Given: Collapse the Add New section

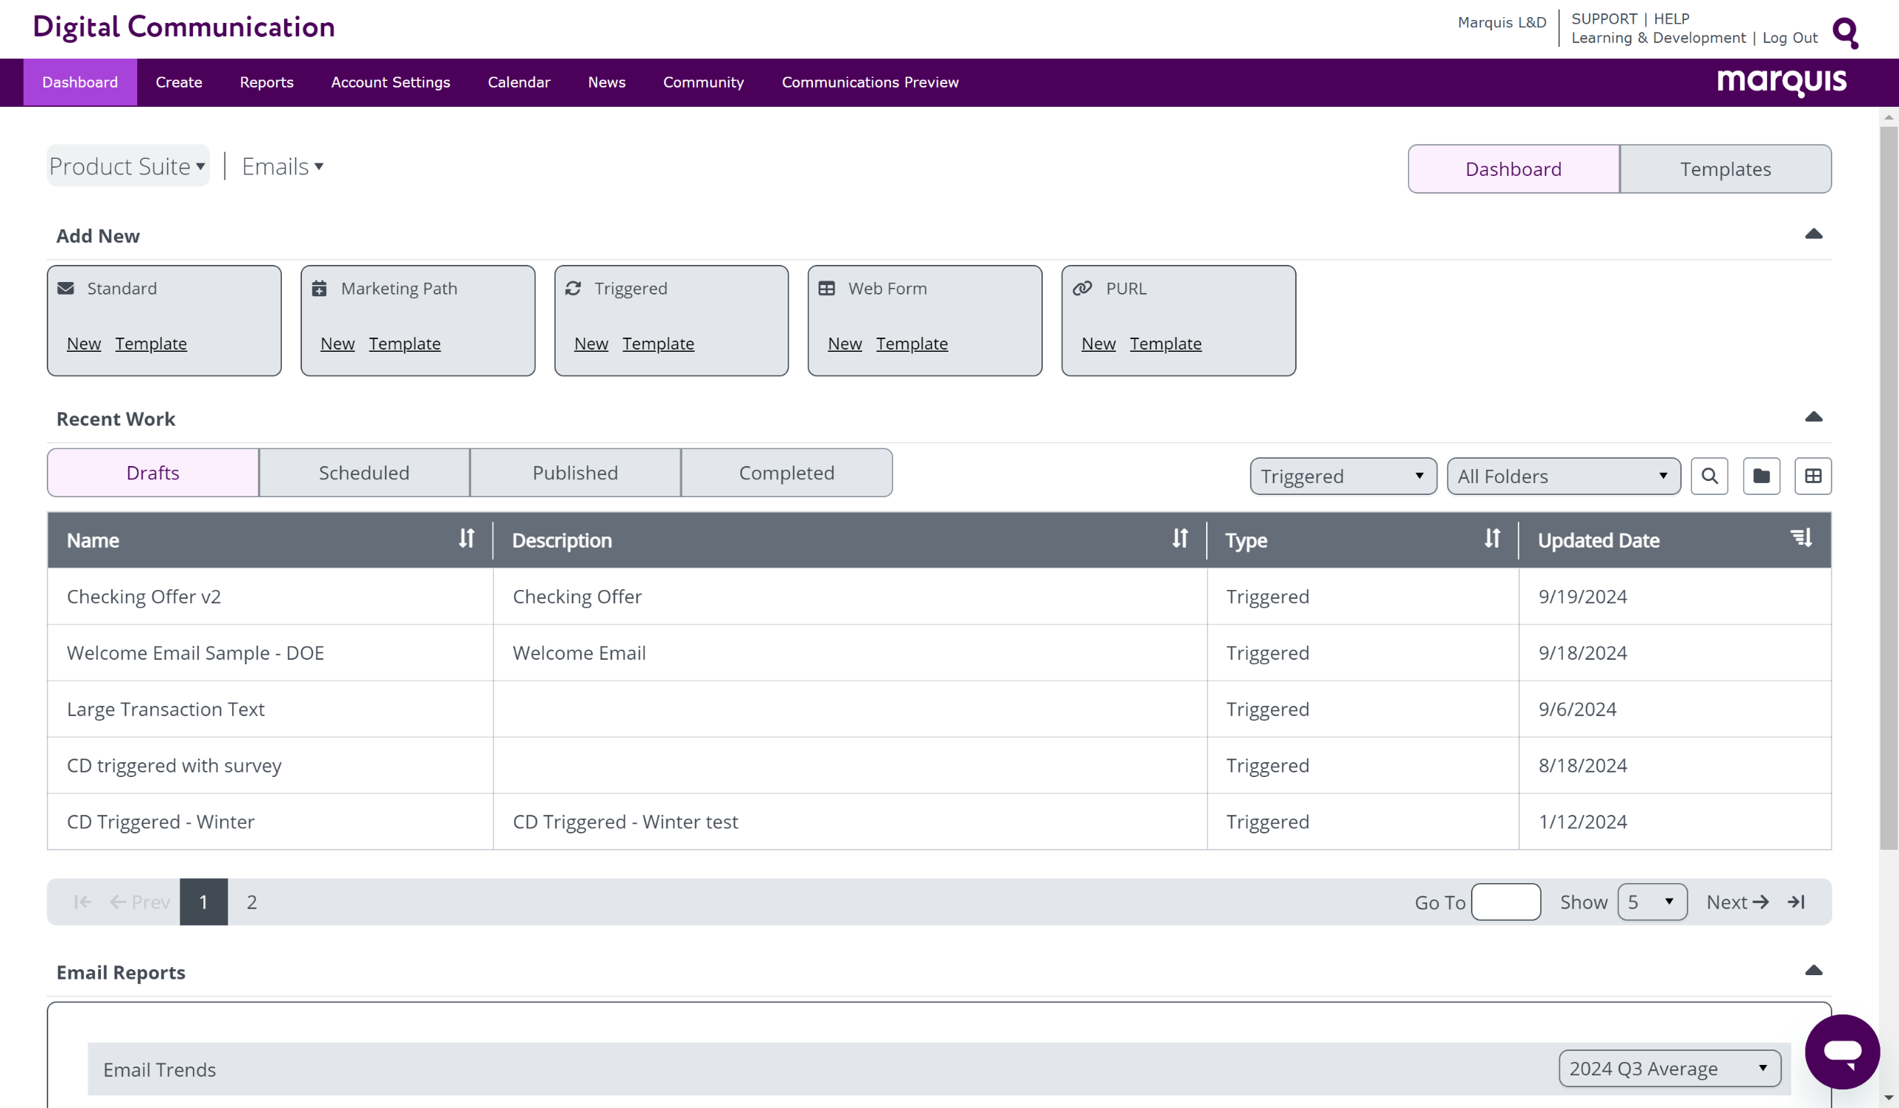Looking at the screenshot, I should 1813,235.
